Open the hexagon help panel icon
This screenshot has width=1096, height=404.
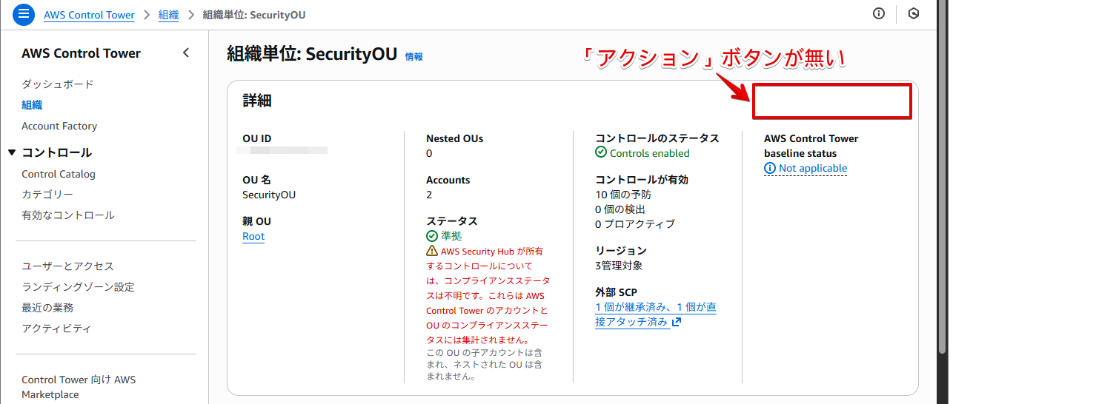point(914,13)
